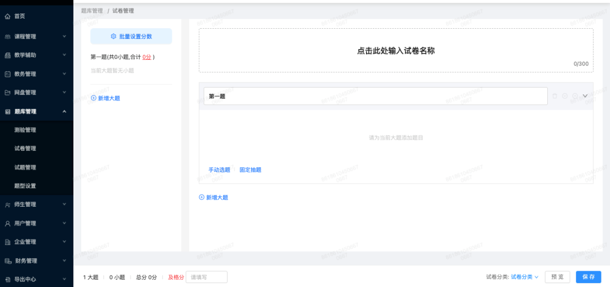Open 试卷管理 in the sidebar submenu

coord(25,149)
